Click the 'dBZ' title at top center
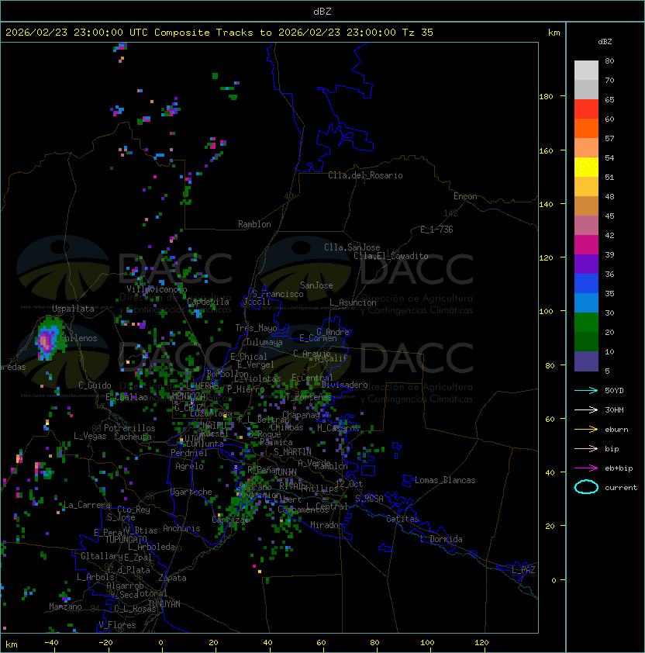645x653 pixels. click(322, 12)
